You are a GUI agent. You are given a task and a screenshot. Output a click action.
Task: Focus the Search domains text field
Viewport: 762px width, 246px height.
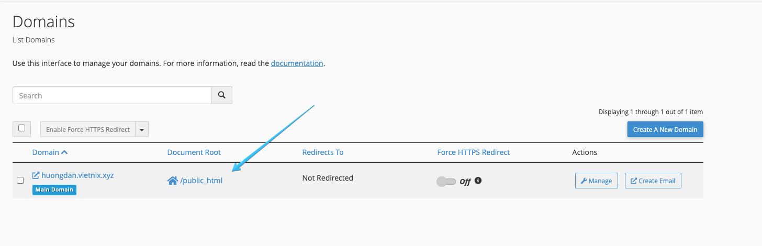tap(112, 95)
